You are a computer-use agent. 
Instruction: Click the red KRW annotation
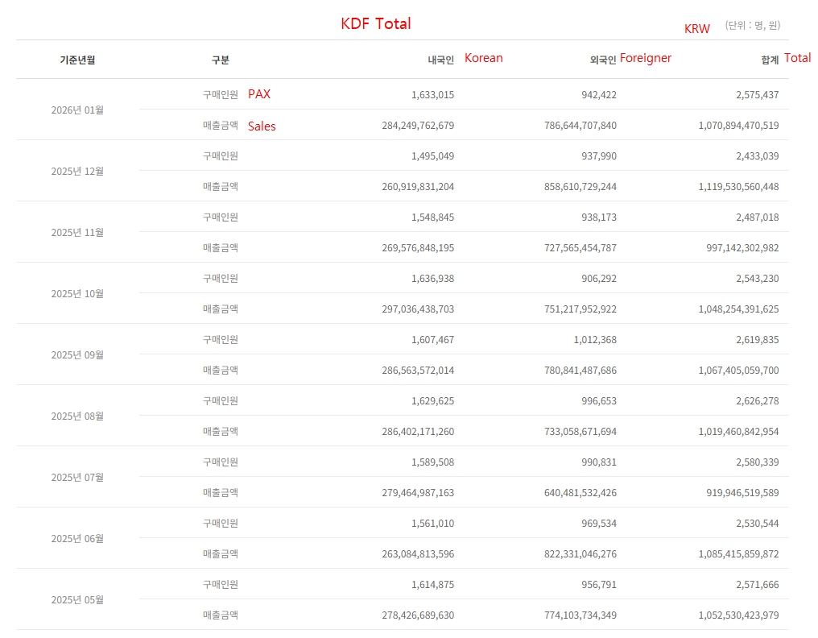tap(696, 29)
